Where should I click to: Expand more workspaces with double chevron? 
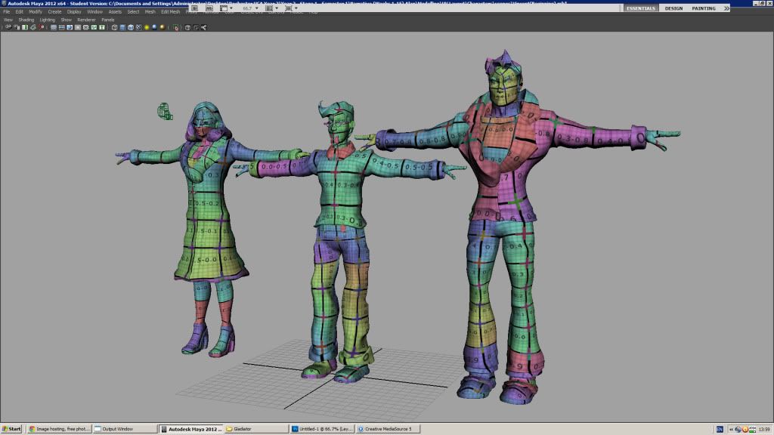[726, 8]
